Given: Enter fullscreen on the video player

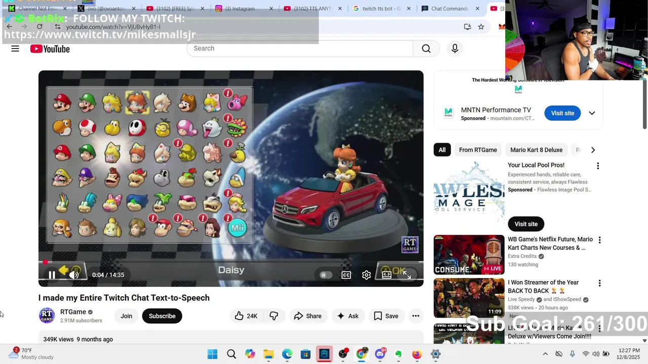Looking at the screenshot, I should coord(407,275).
